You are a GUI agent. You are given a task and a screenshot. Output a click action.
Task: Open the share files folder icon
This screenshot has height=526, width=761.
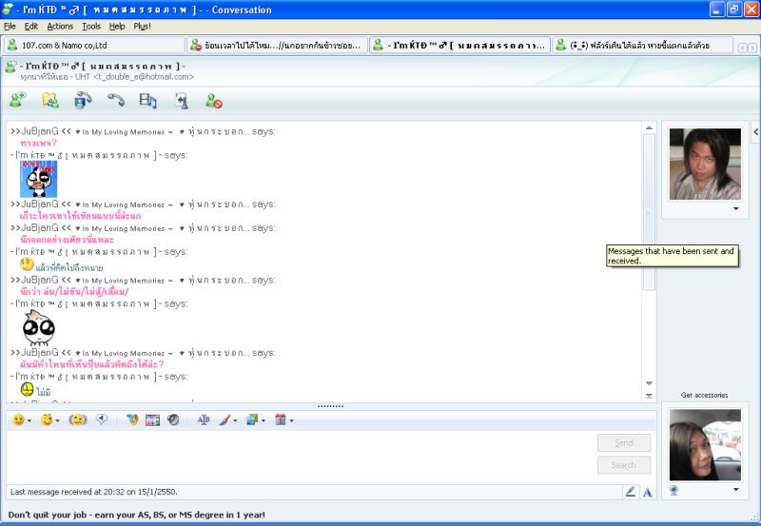click(x=50, y=101)
